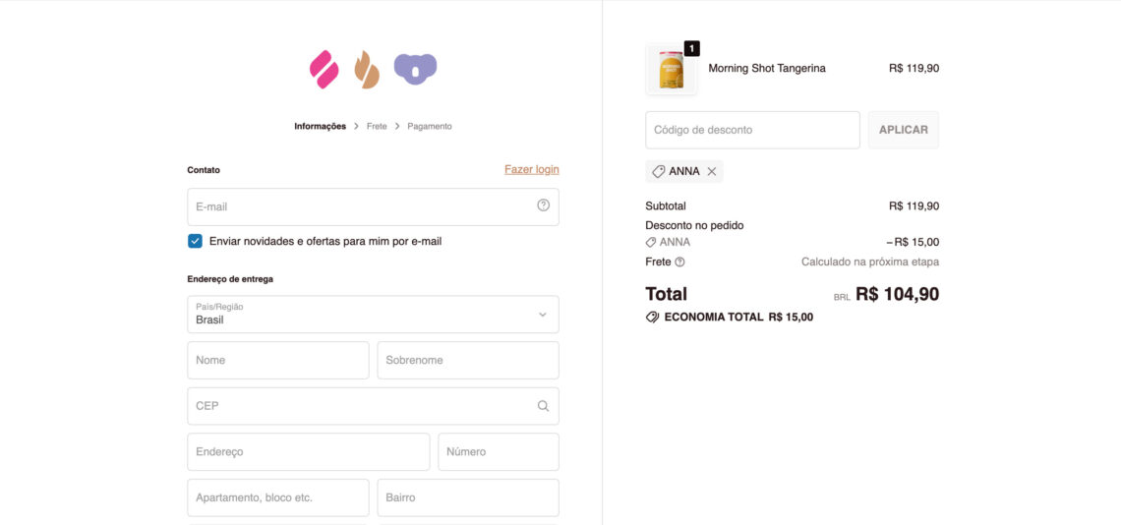Viewport: 1121px width, 525px height.
Task: Click the purple koala logo icon
Action: pyautogui.click(x=415, y=69)
